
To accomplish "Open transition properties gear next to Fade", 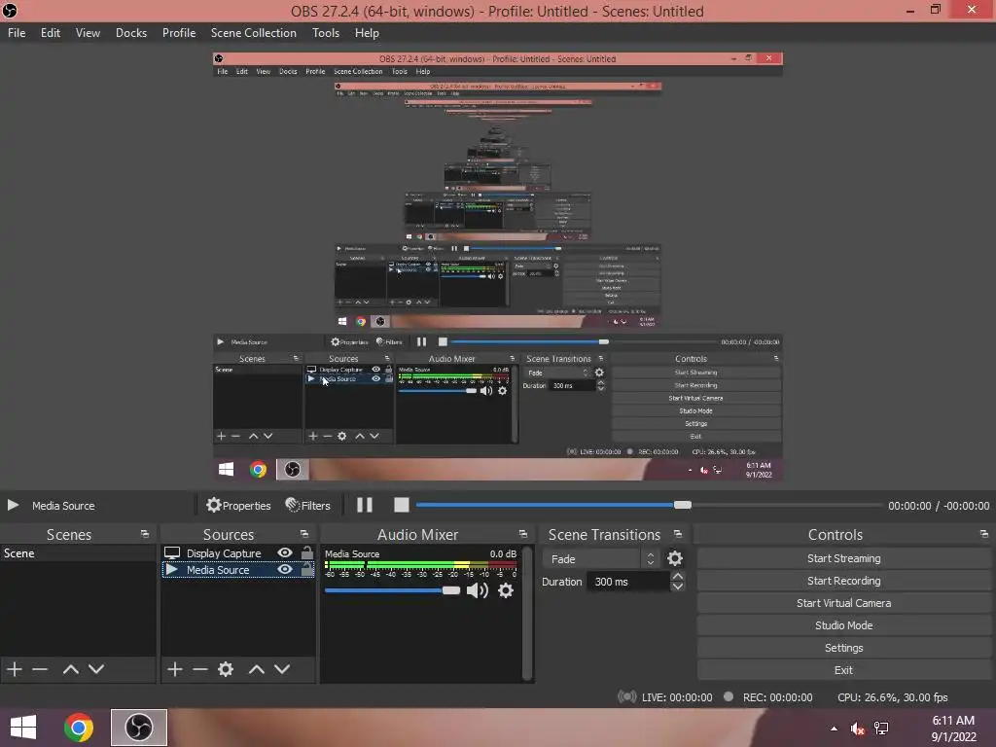I will click(675, 558).
